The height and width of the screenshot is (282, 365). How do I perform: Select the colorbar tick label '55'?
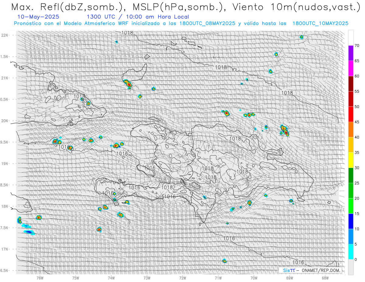357,92
